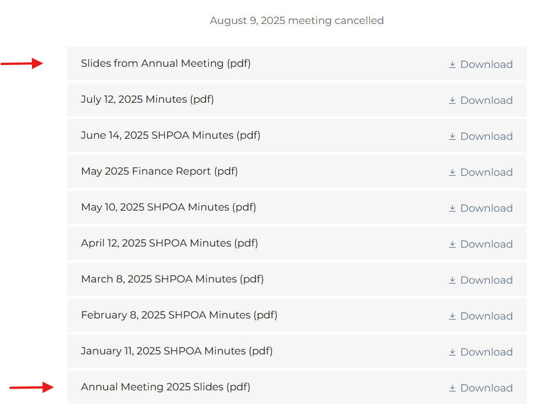Open July 12, 2025 Minutes (pdf) title
This screenshot has height=416, width=554.
click(147, 99)
